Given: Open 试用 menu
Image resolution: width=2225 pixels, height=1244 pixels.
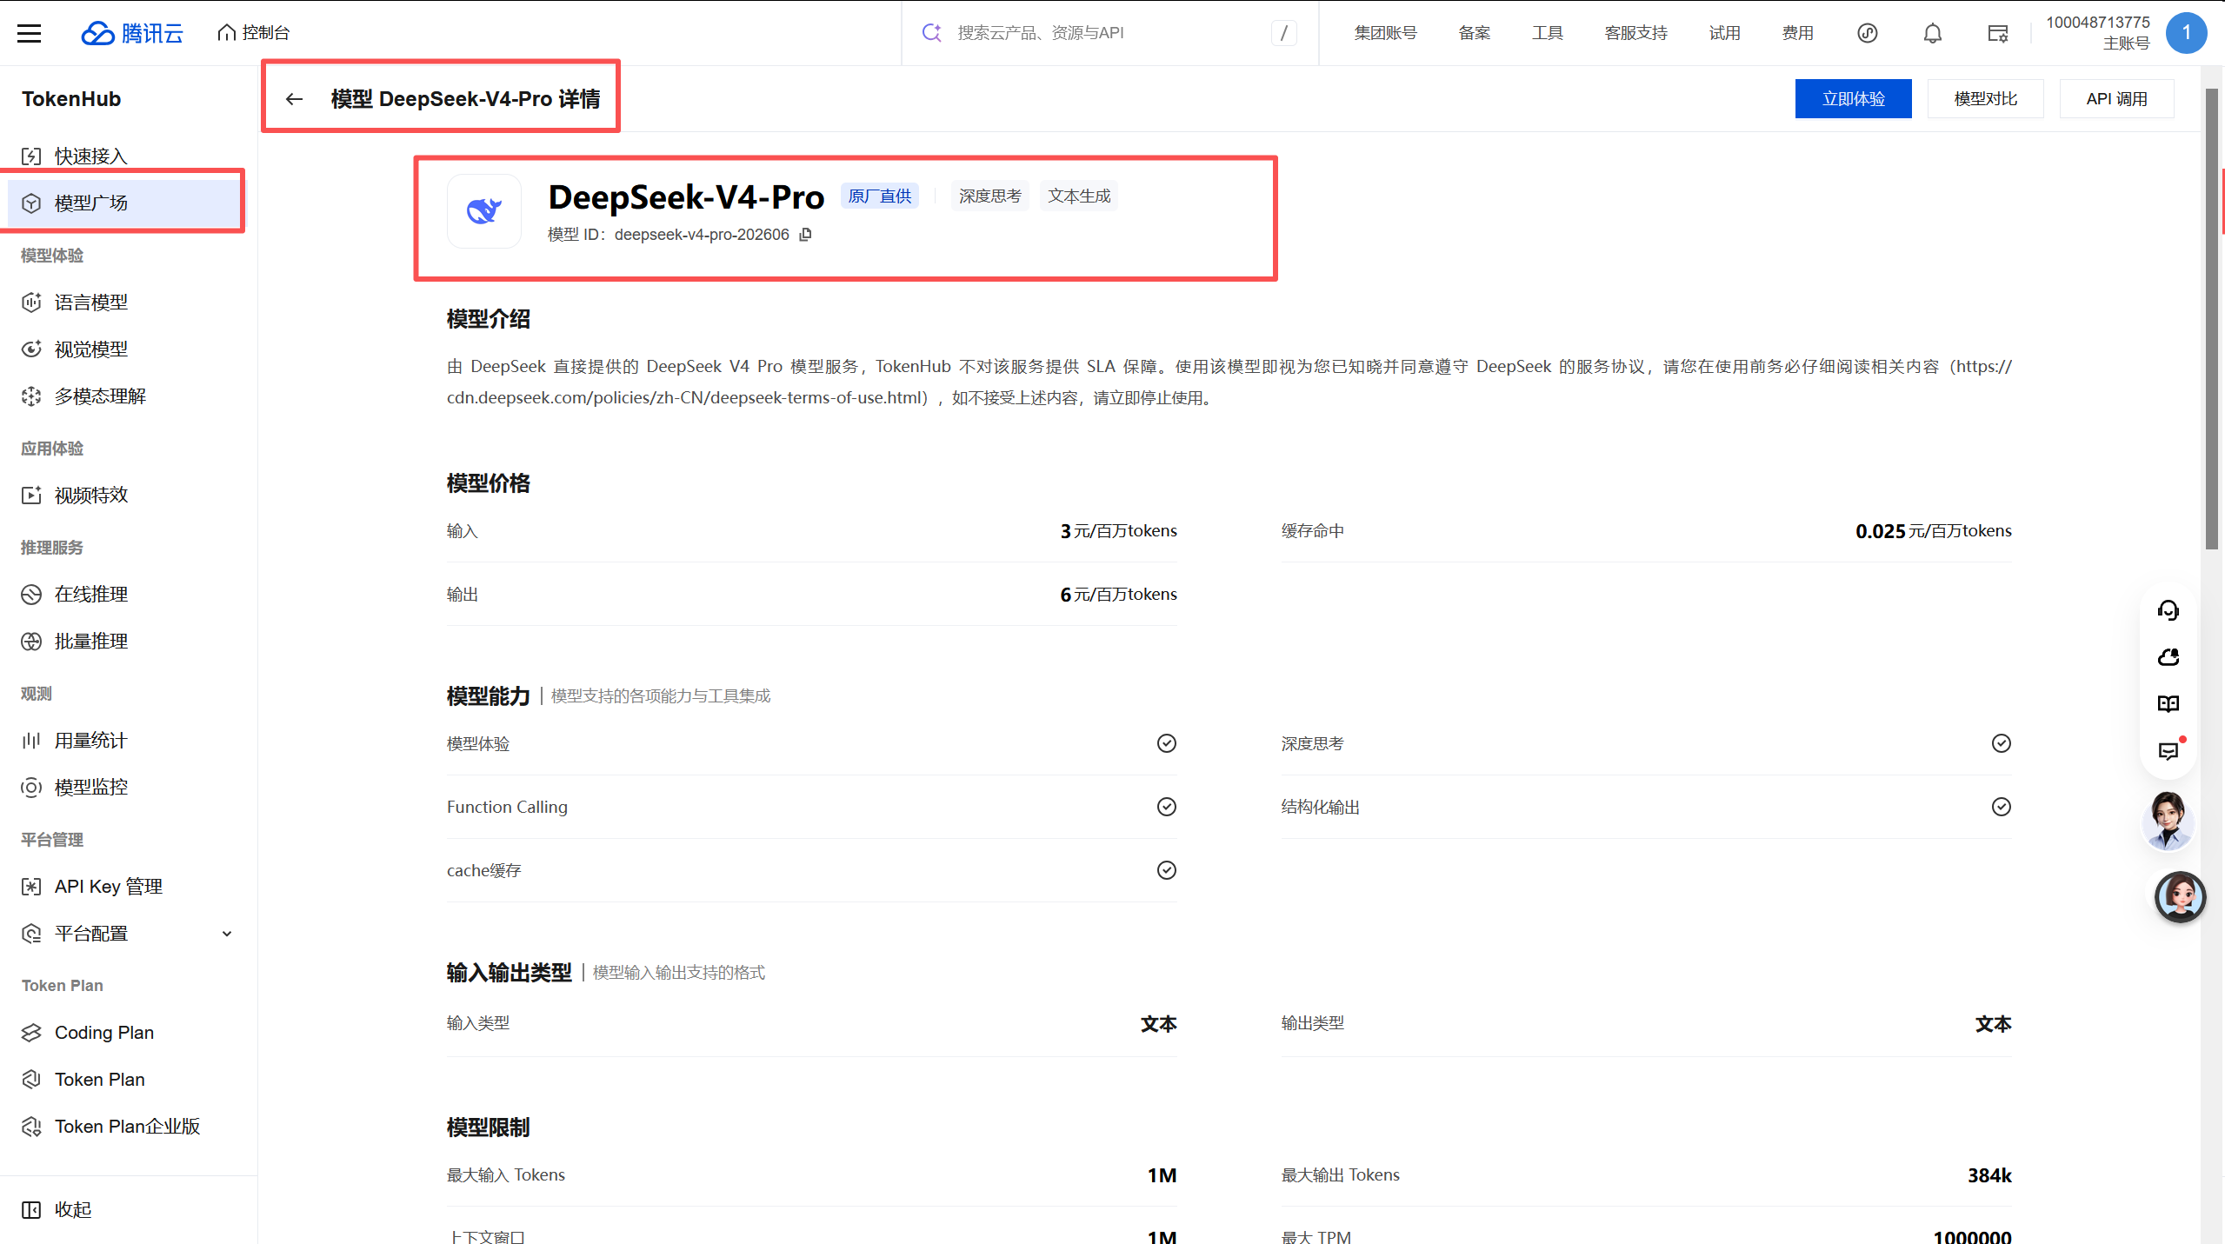Looking at the screenshot, I should [x=1725, y=33].
